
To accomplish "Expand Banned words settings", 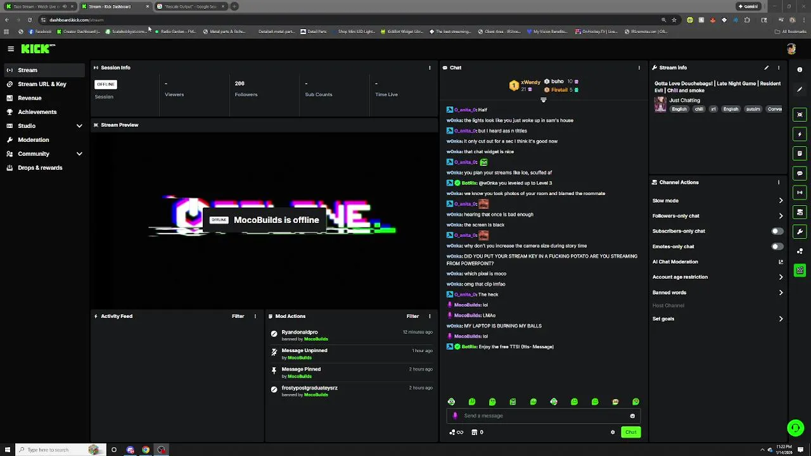I will point(781,293).
